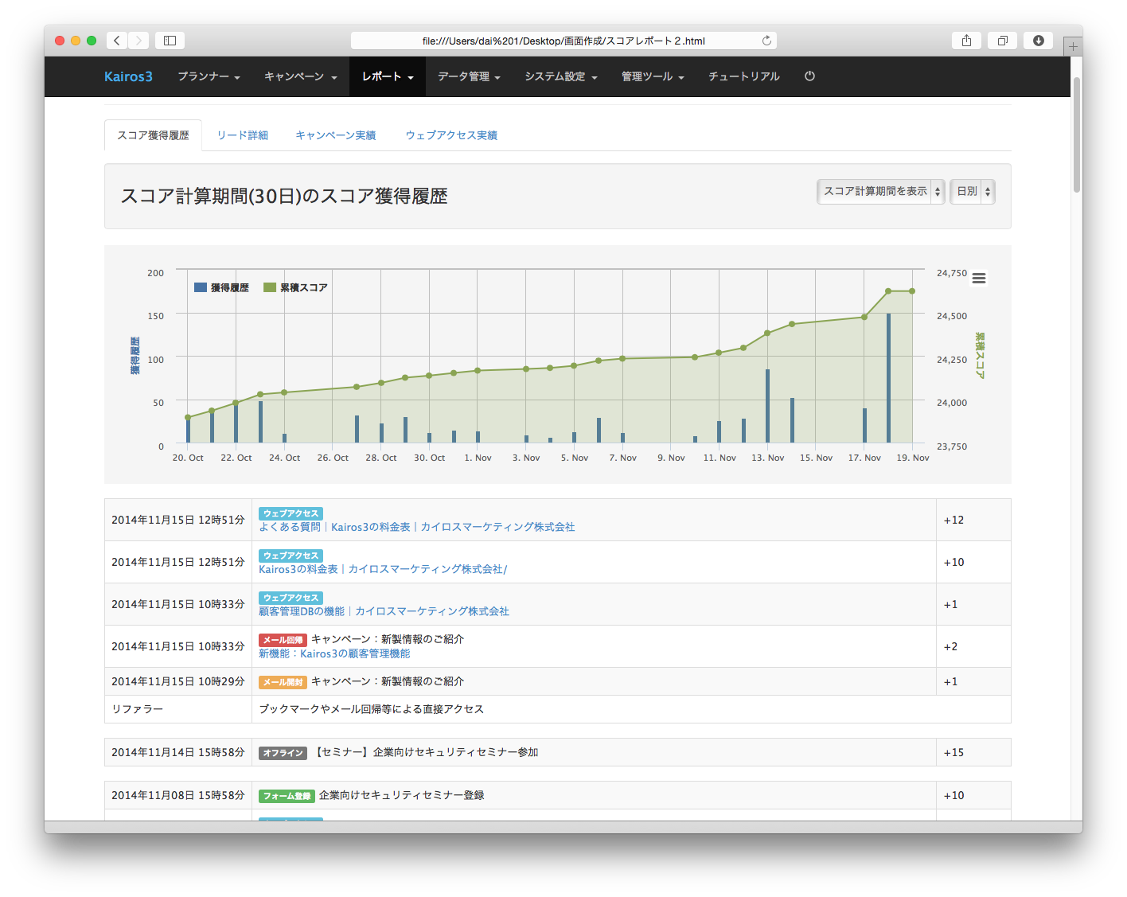Click the red メール回帰 badge
This screenshot has width=1127, height=897.
click(x=283, y=640)
